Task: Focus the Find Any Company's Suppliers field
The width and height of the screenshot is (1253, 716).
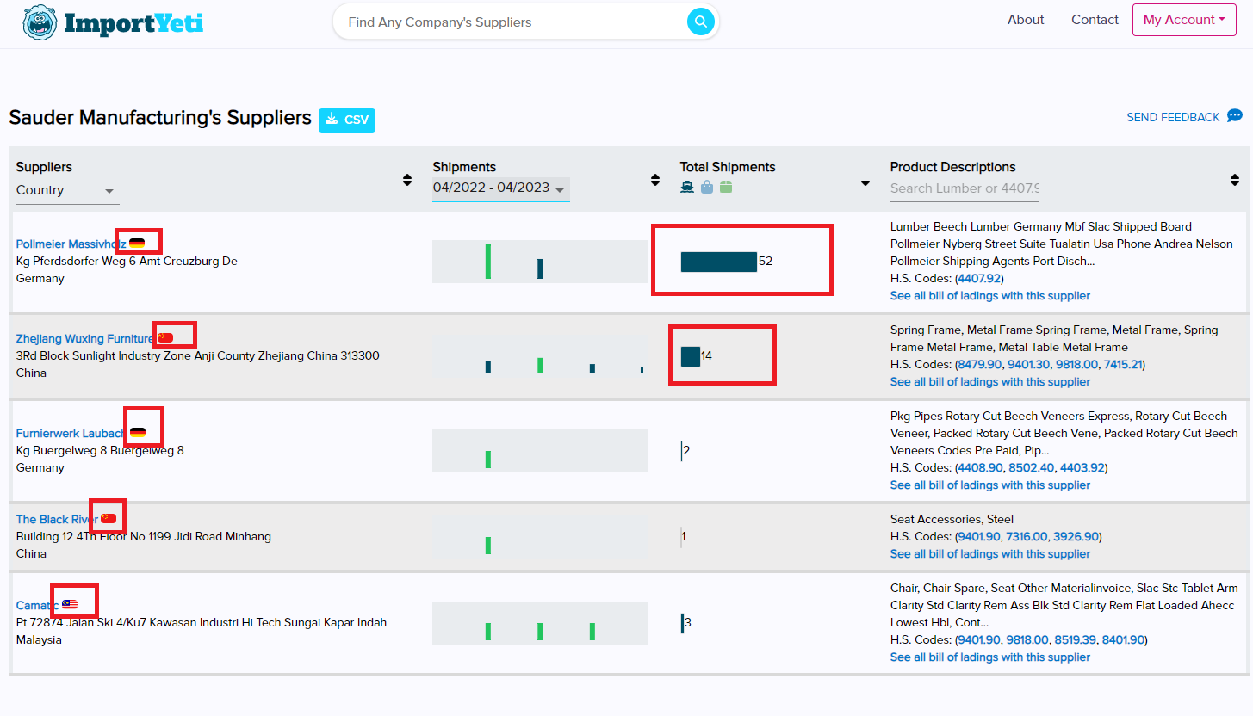Action: [513, 22]
